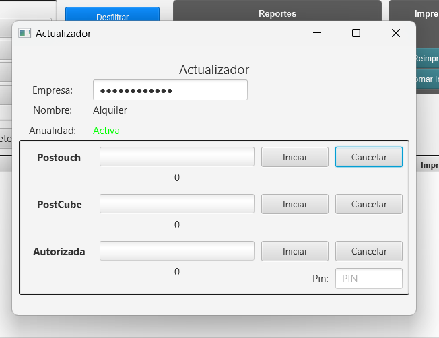
Task: Cancel the Postouch update
Action: click(369, 157)
